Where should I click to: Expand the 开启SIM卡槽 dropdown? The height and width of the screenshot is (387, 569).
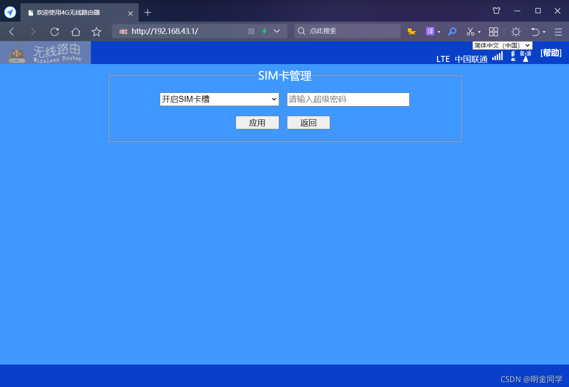coord(219,99)
